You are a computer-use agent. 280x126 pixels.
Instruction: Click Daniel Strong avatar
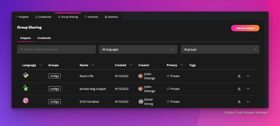coord(141,102)
